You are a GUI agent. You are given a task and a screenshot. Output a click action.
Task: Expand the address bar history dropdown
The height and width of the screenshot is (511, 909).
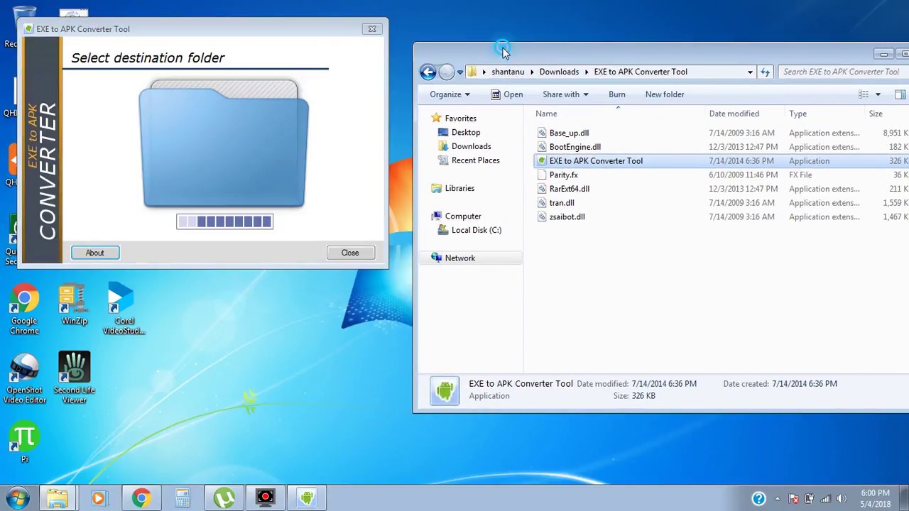750,72
